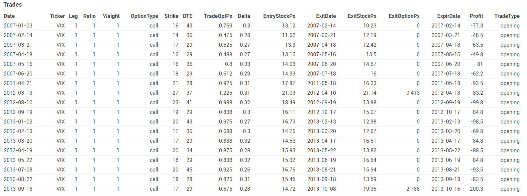Image resolution: width=527 pixels, height=196 pixels.
Task: Select the 2007-02-14 entry date cell
Action: point(18,35)
